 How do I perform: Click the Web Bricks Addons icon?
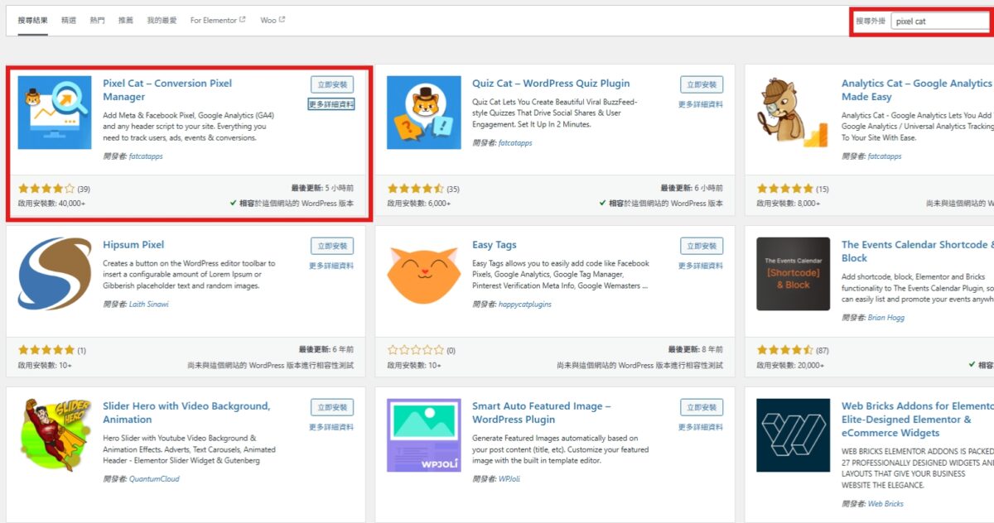tap(793, 435)
